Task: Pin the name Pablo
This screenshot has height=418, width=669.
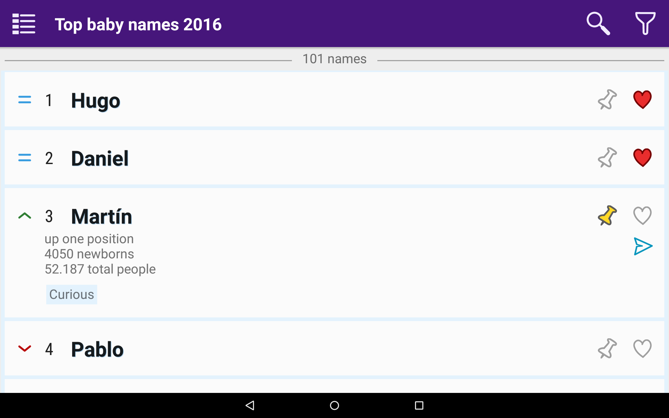Action: pyautogui.click(x=607, y=349)
